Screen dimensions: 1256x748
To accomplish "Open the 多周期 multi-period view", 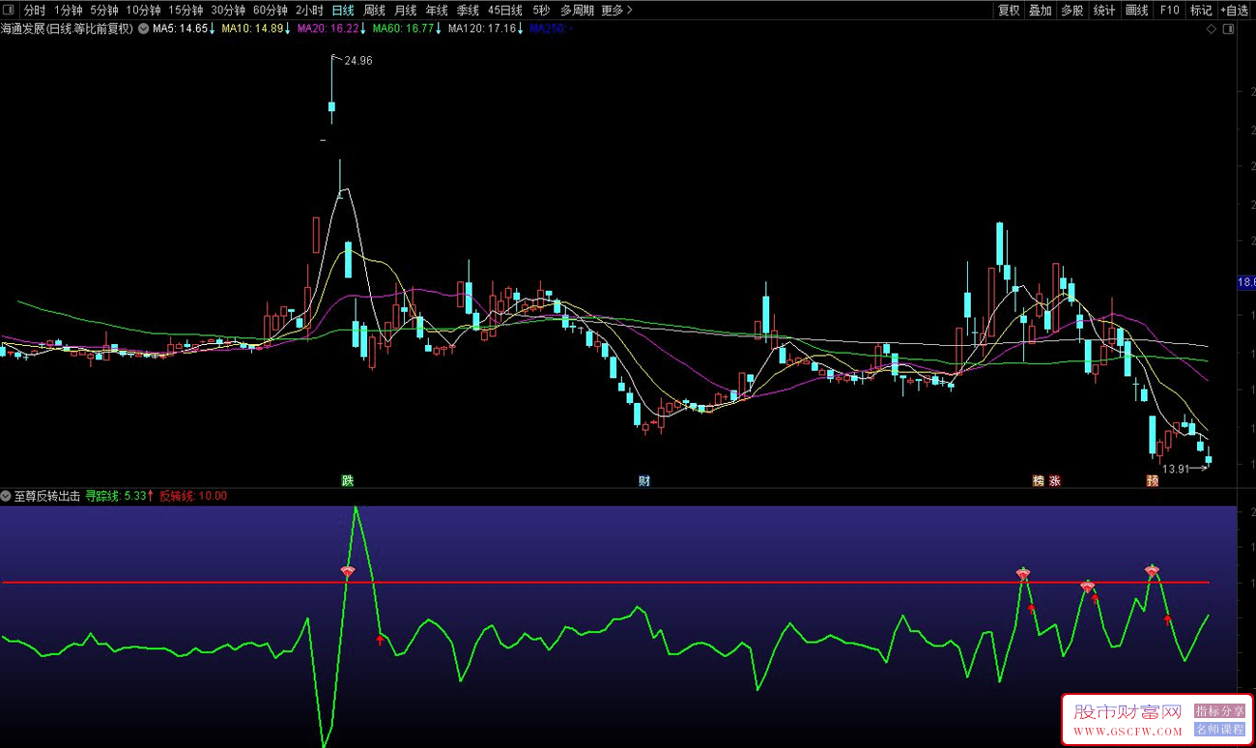I will point(577,10).
